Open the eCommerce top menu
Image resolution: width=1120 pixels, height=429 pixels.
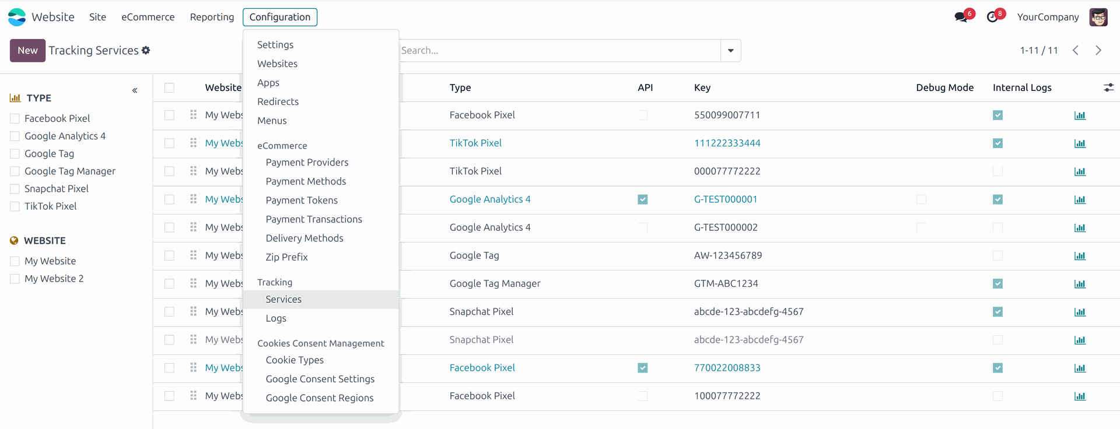coord(148,17)
